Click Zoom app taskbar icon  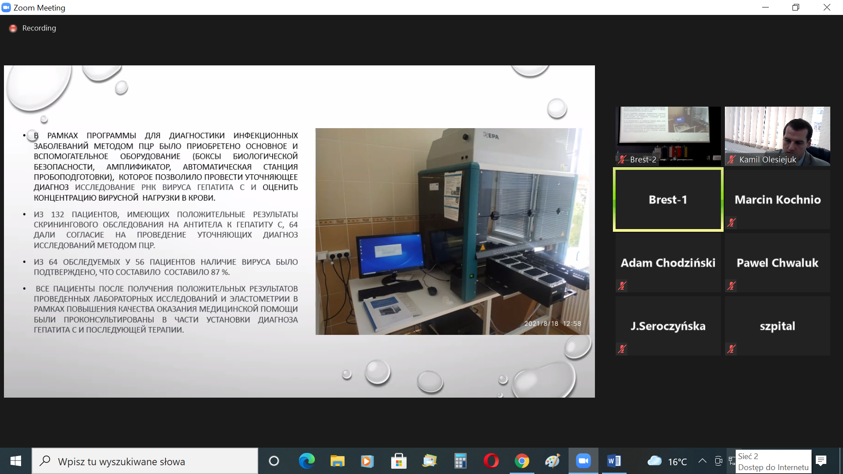pos(583,461)
